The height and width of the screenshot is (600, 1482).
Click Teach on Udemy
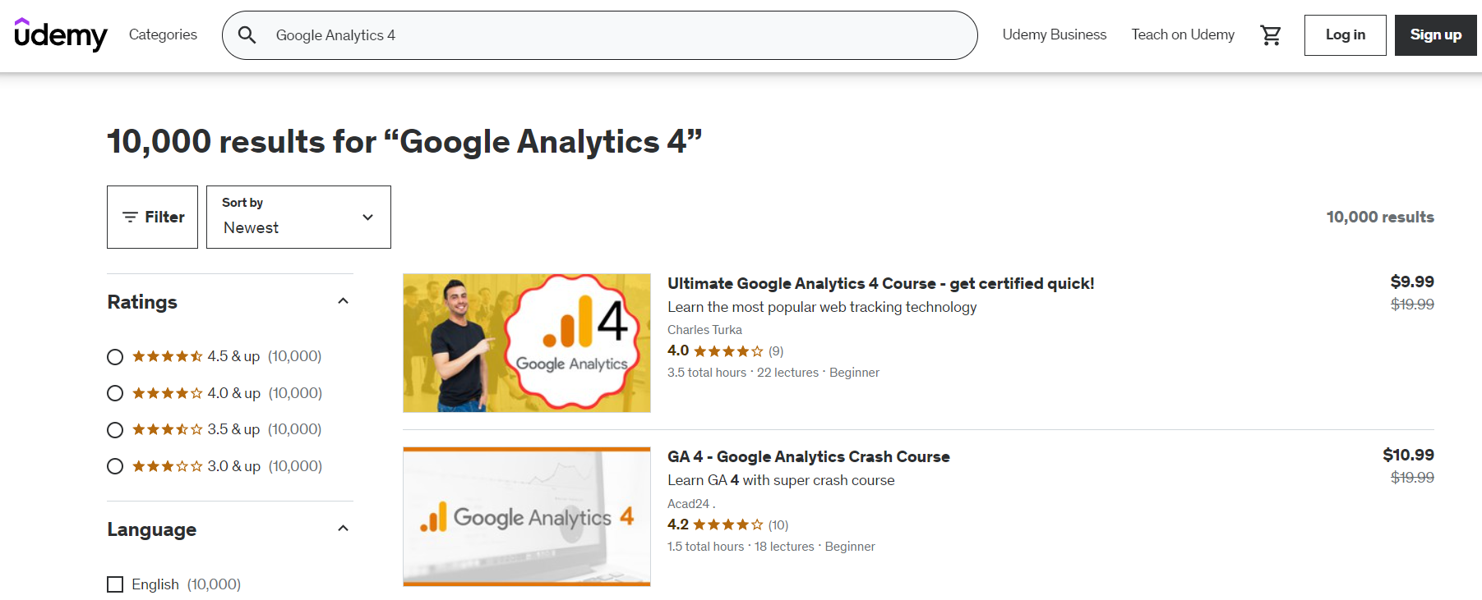(x=1183, y=34)
